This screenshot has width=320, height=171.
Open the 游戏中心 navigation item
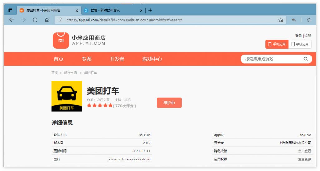point(152,59)
